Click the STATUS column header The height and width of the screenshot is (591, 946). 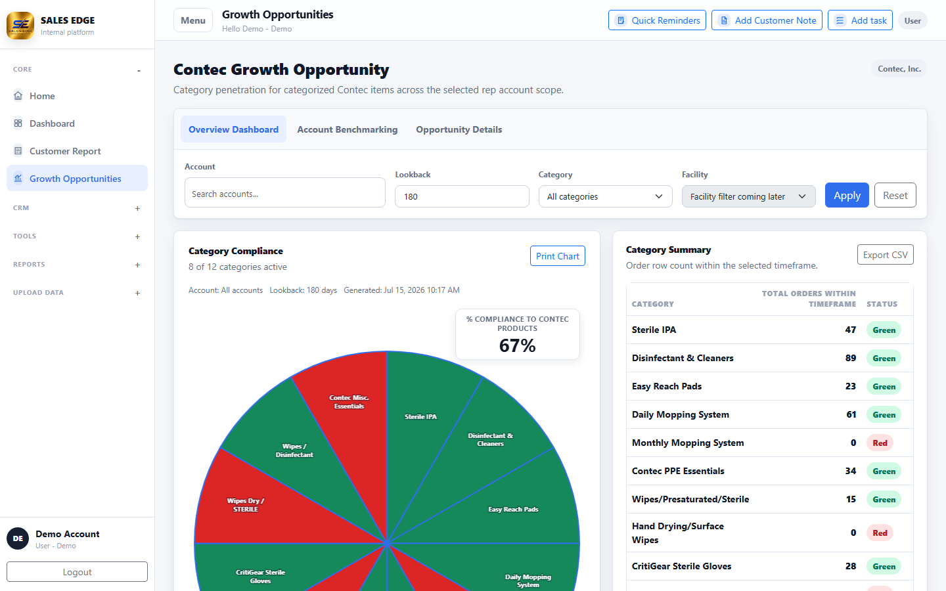(x=882, y=304)
